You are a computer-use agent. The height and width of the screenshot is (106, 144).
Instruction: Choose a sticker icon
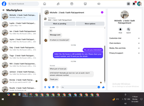point(53,87)
